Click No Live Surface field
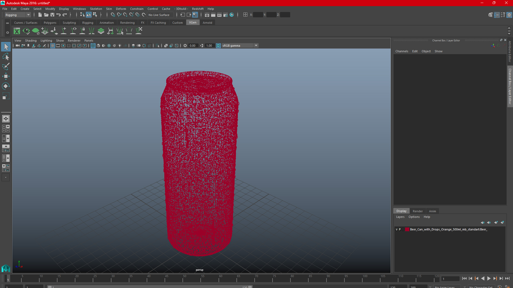513x288 pixels. (x=160, y=15)
